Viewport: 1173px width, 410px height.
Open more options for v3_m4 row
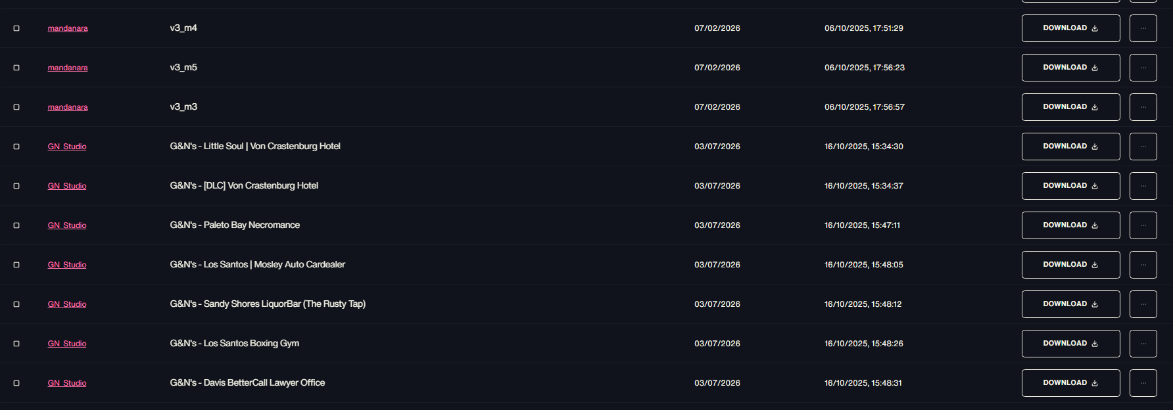[x=1143, y=28]
